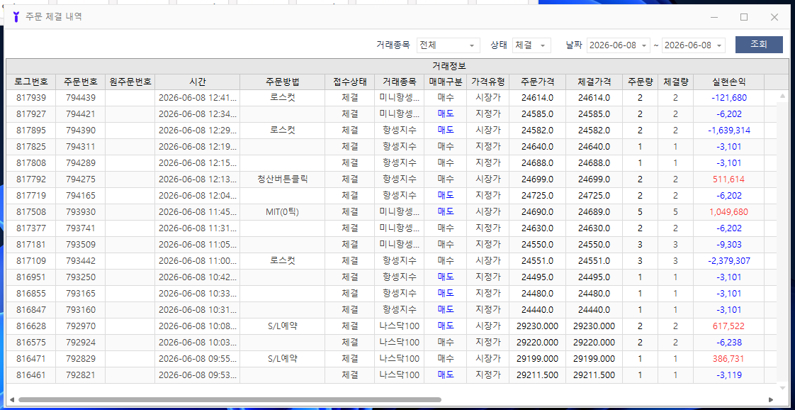The width and height of the screenshot is (795, 410).
Task: Click the 청산버튼클릭 order method cell
Action: (x=283, y=179)
